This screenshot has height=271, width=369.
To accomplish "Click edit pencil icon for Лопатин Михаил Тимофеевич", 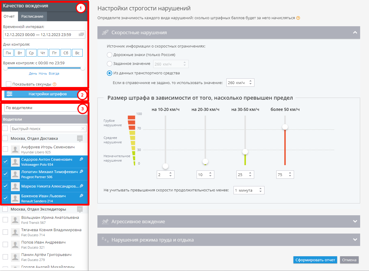I will pyautogui.click(x=82, y=172).
